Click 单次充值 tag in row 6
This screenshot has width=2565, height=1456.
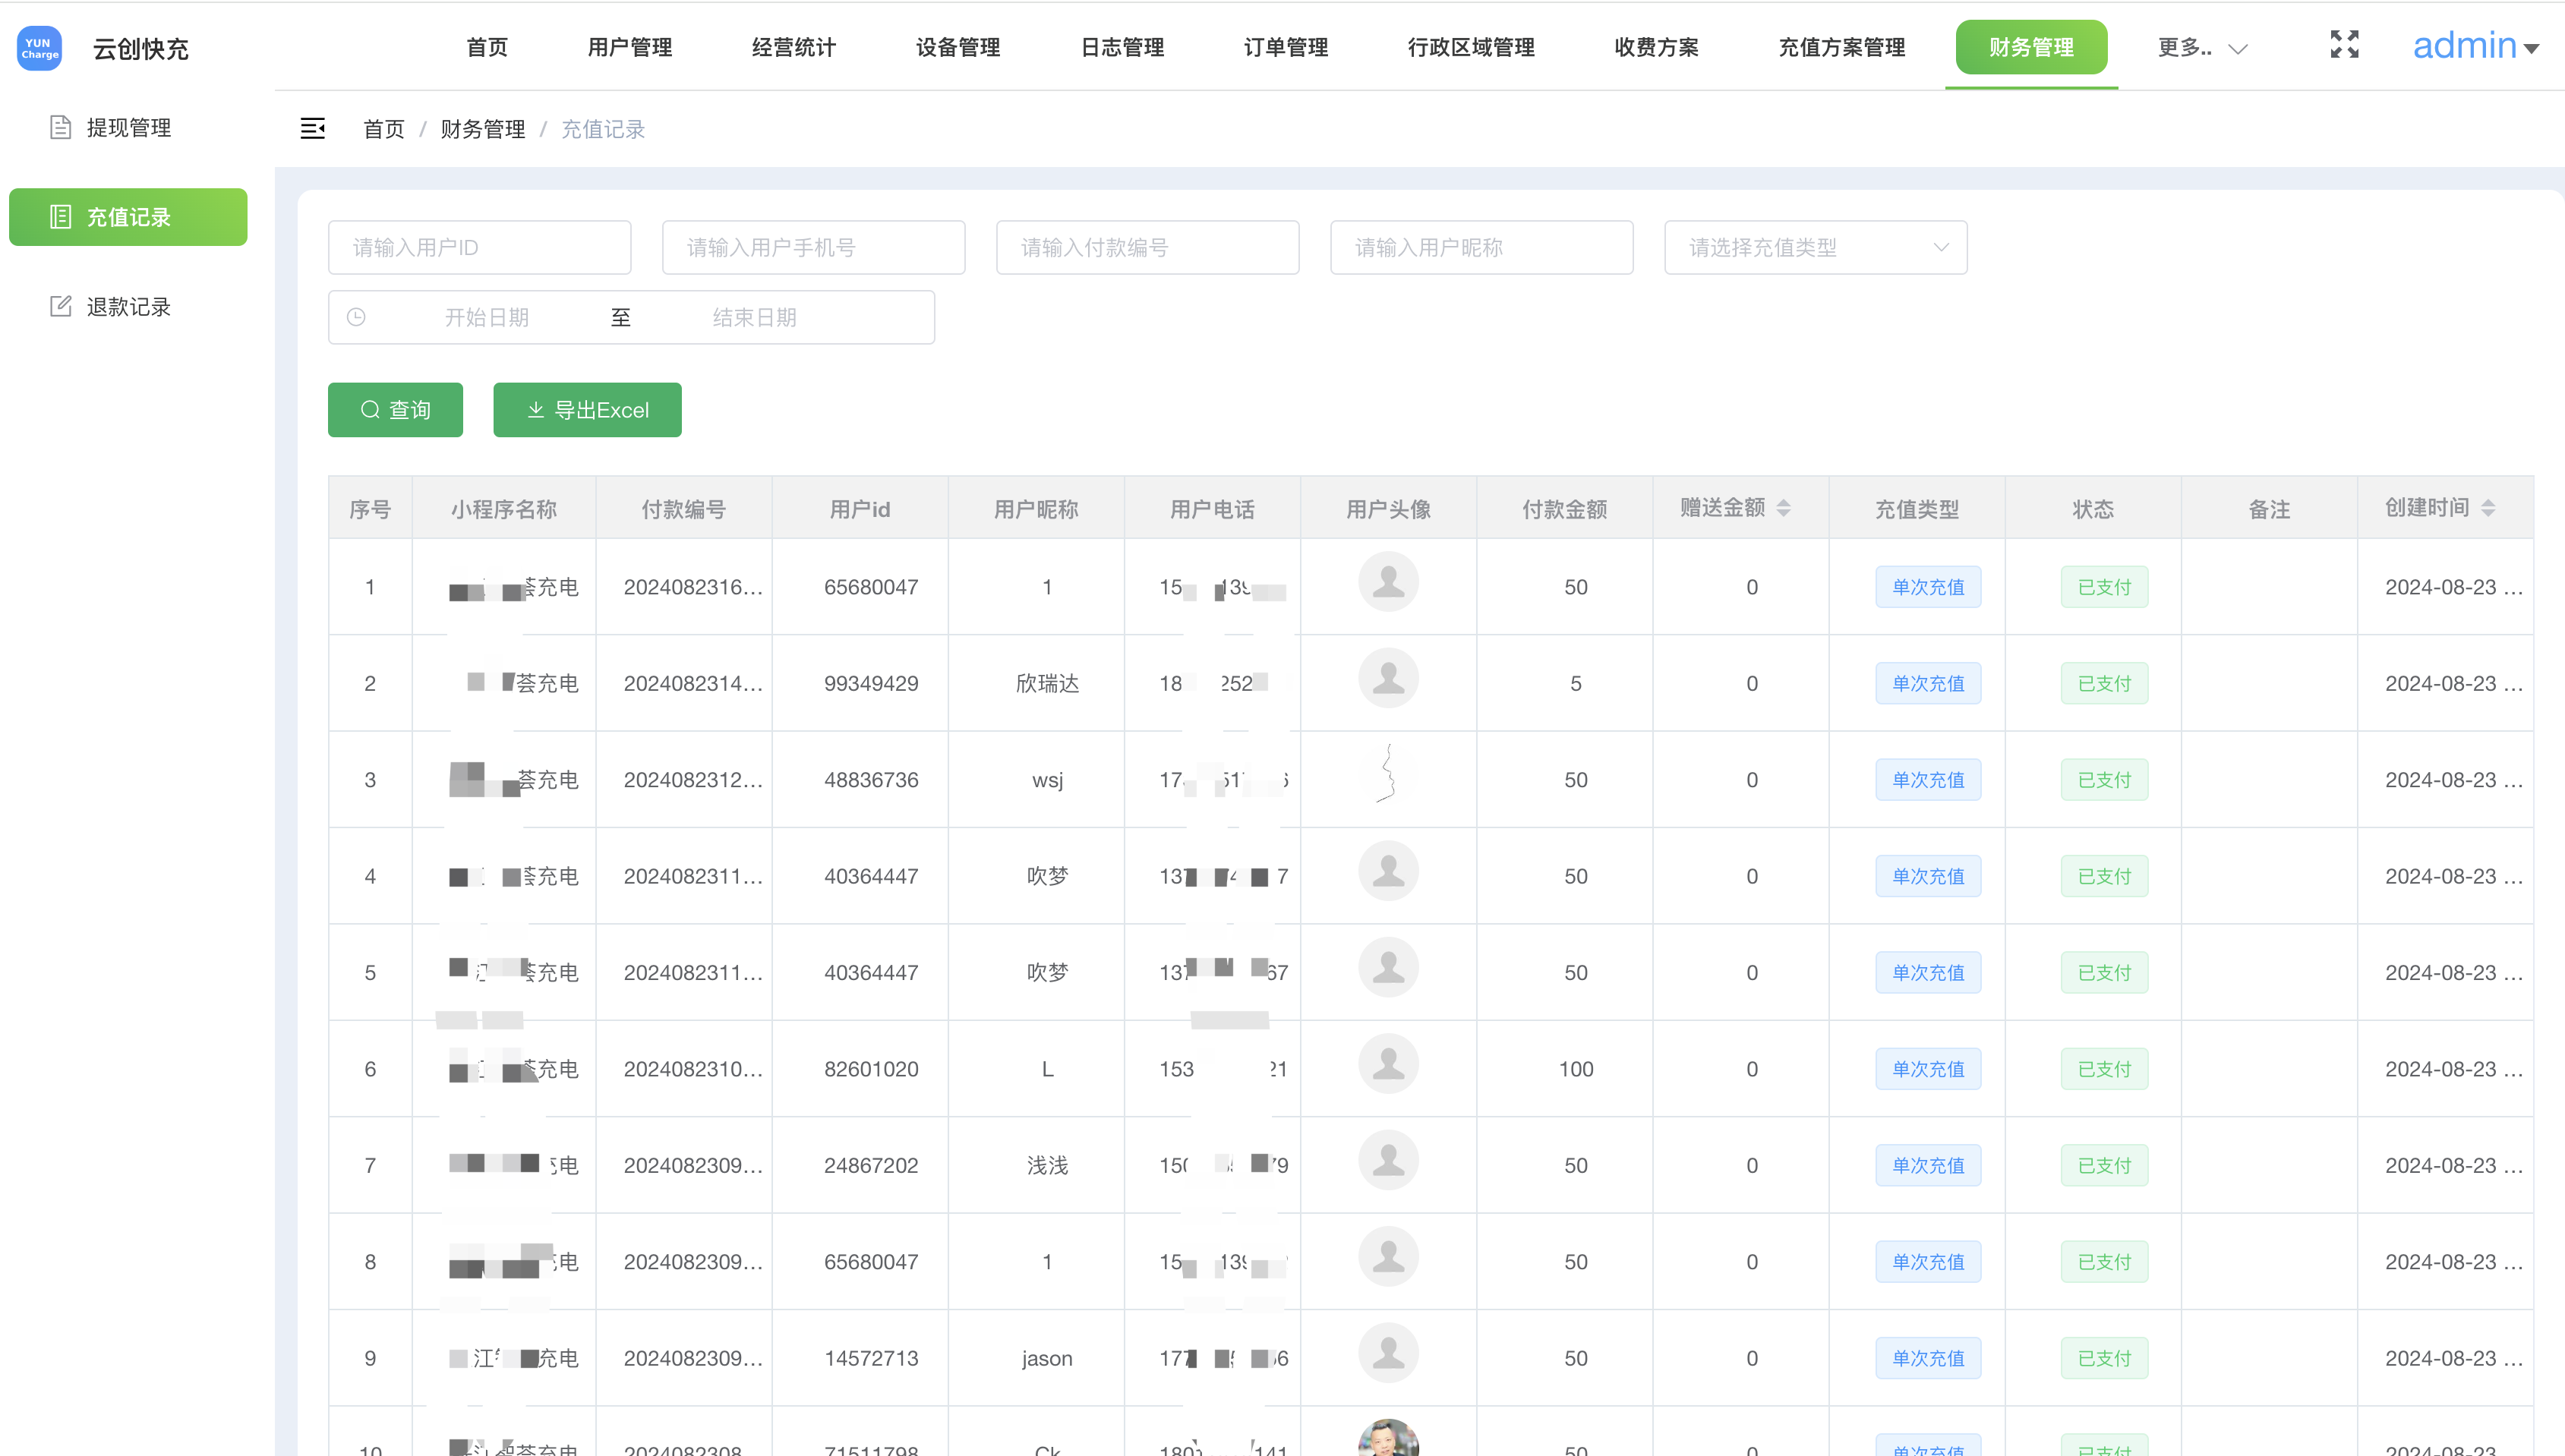[1928, 1069]
